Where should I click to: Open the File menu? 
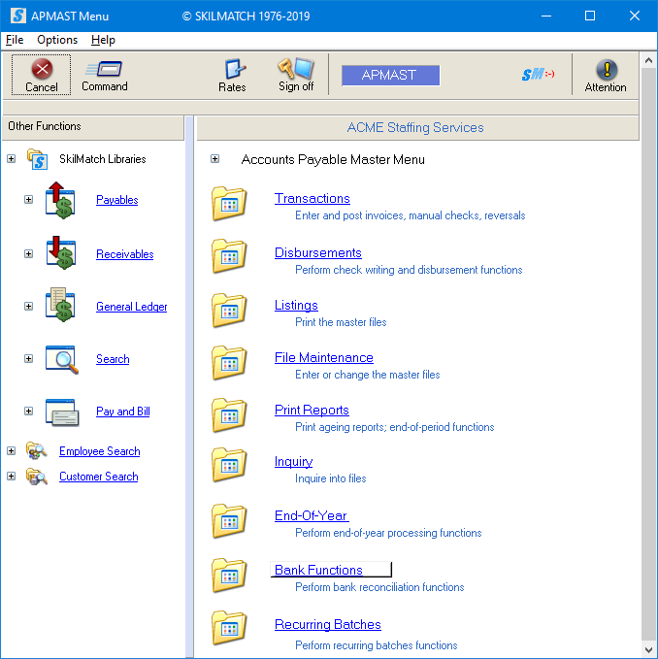[15, 40]
